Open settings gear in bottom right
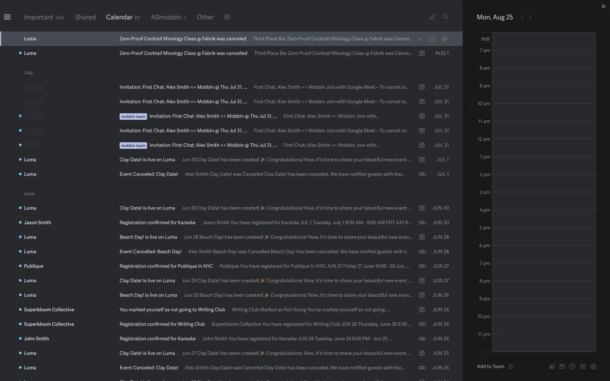610x381 pixels. pos(593,366)
